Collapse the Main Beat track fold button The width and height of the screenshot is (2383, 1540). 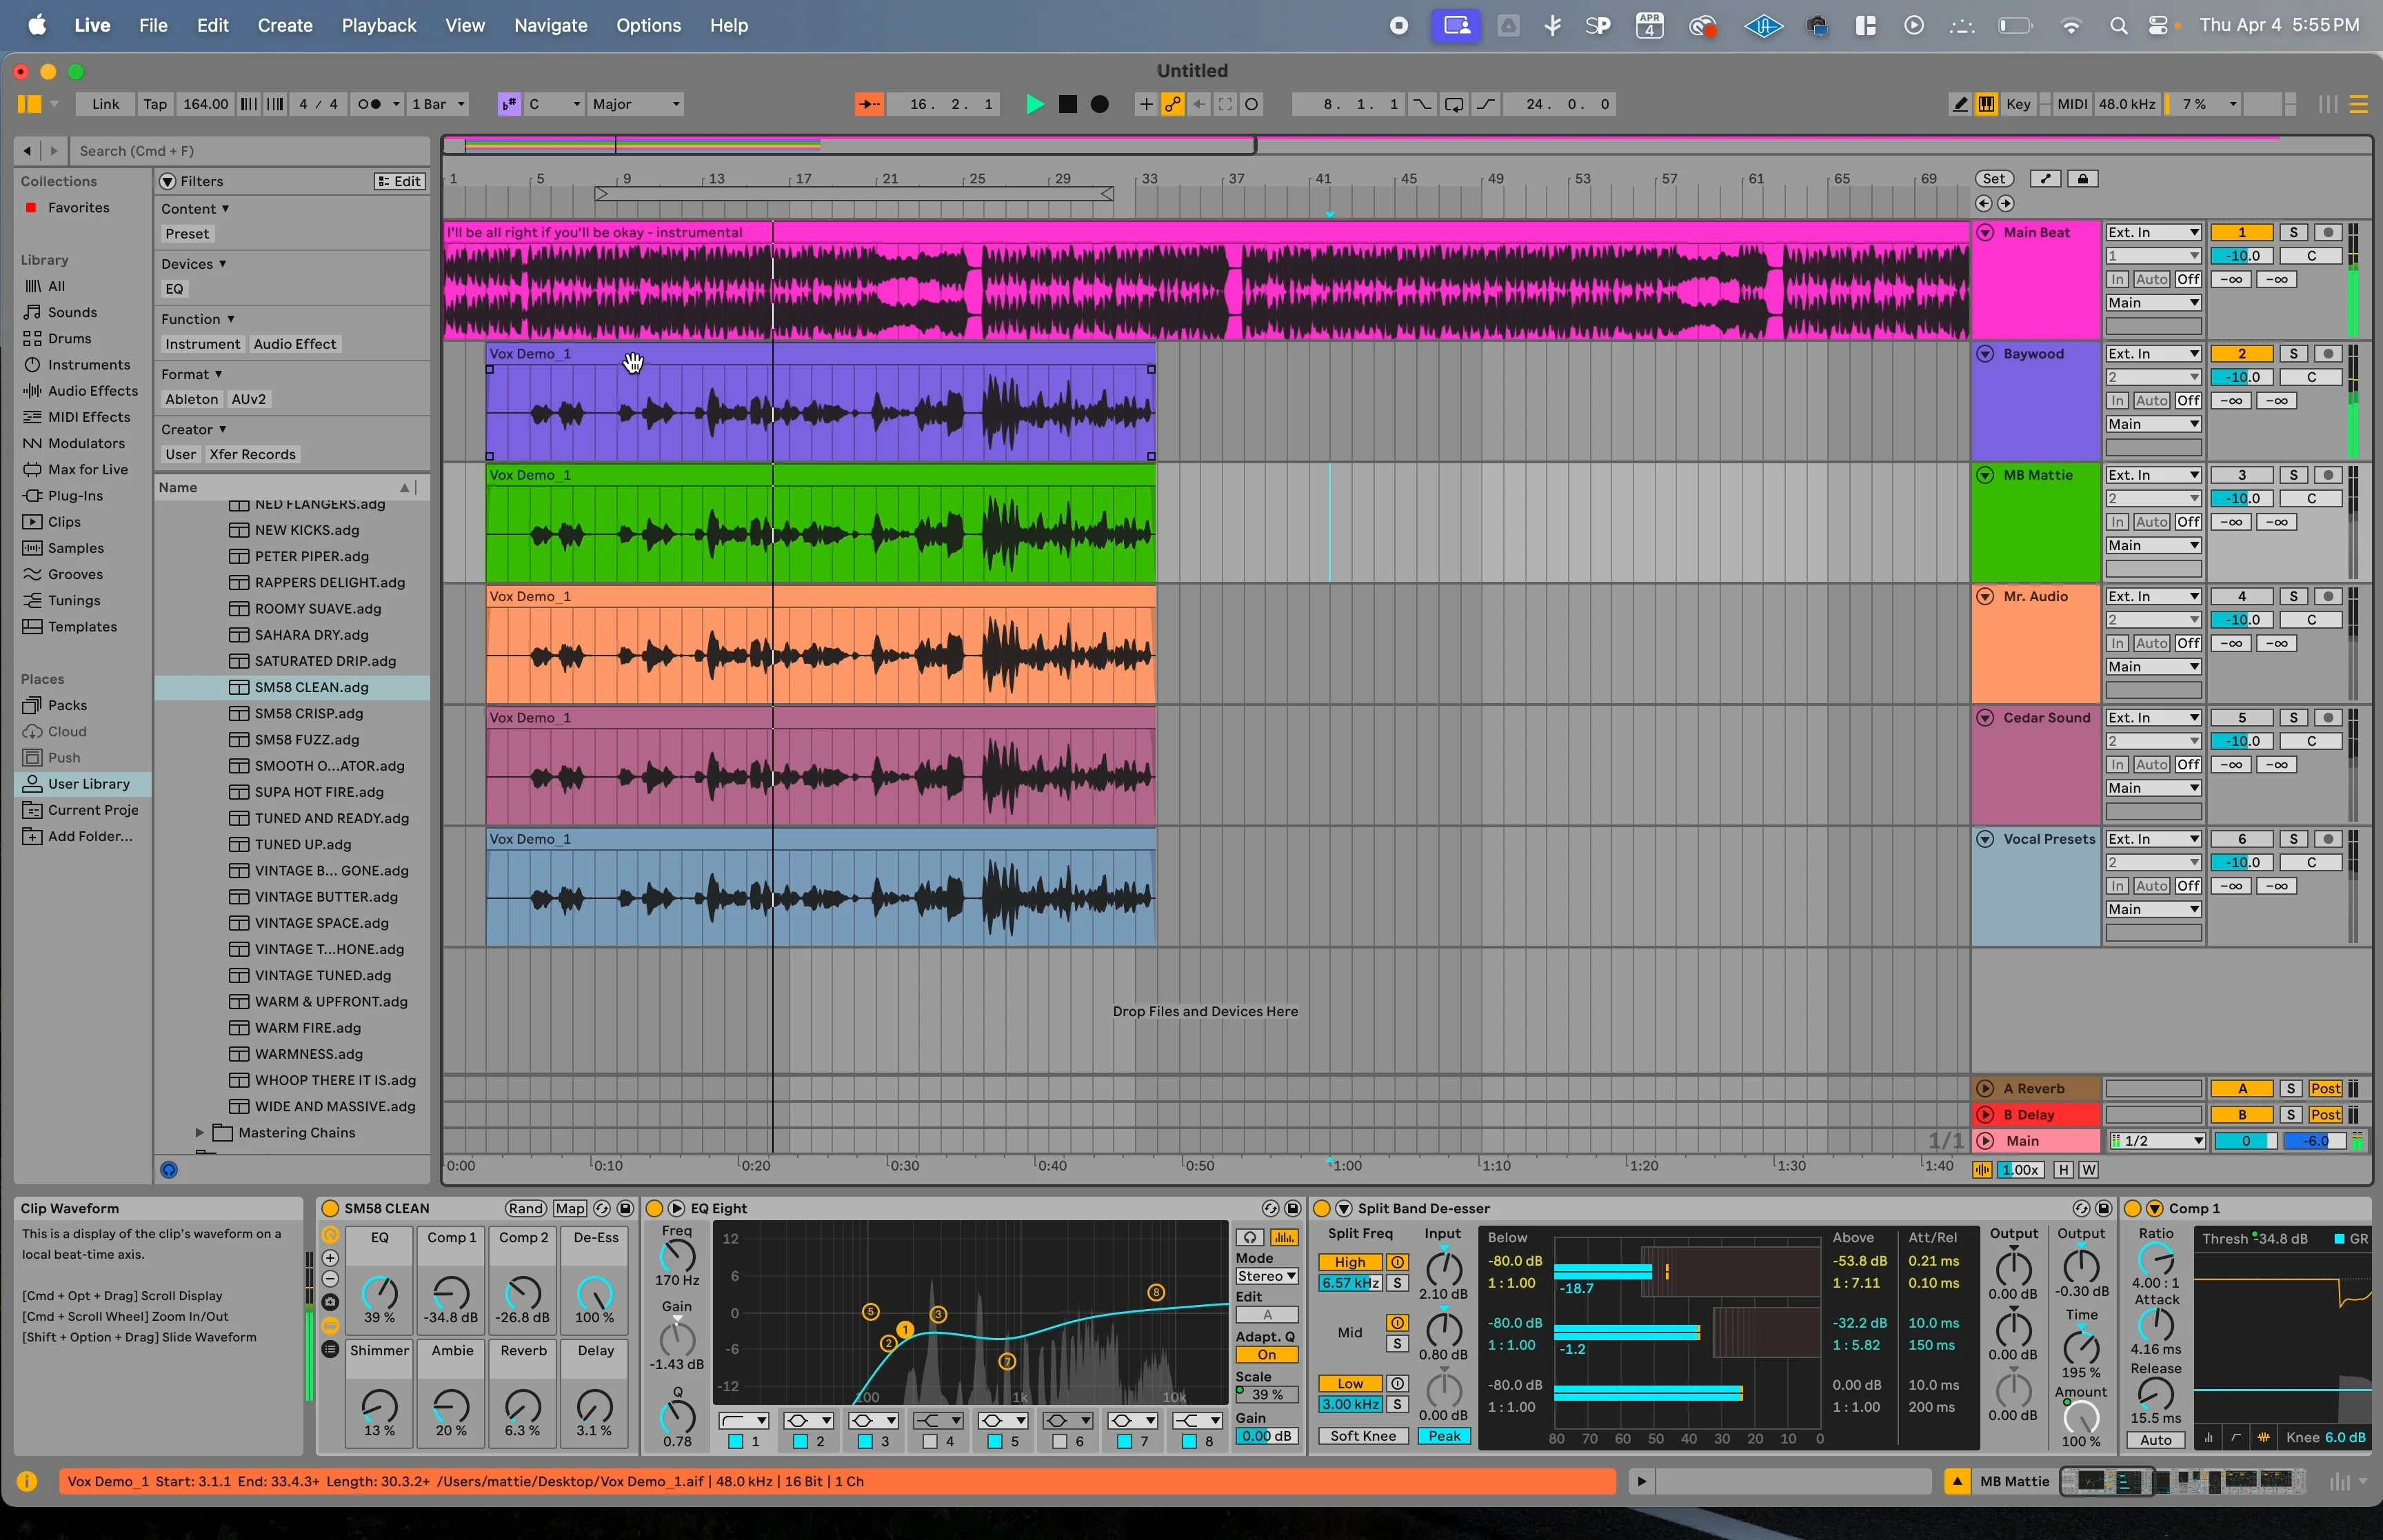[x=1985, y=232]
